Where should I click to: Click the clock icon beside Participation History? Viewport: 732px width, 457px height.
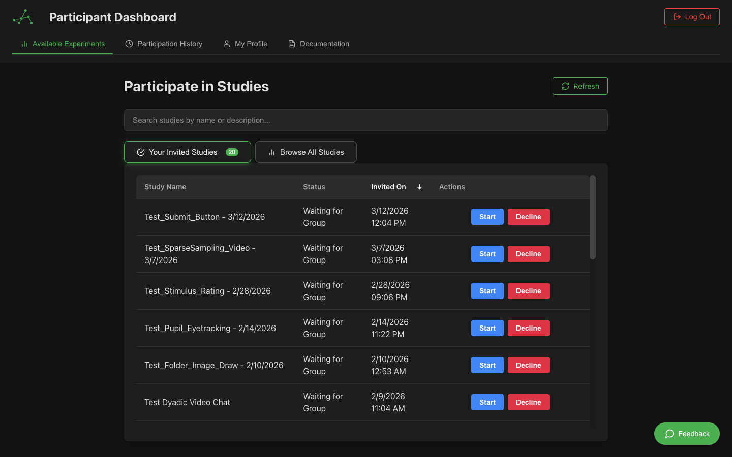pos(129,44)
